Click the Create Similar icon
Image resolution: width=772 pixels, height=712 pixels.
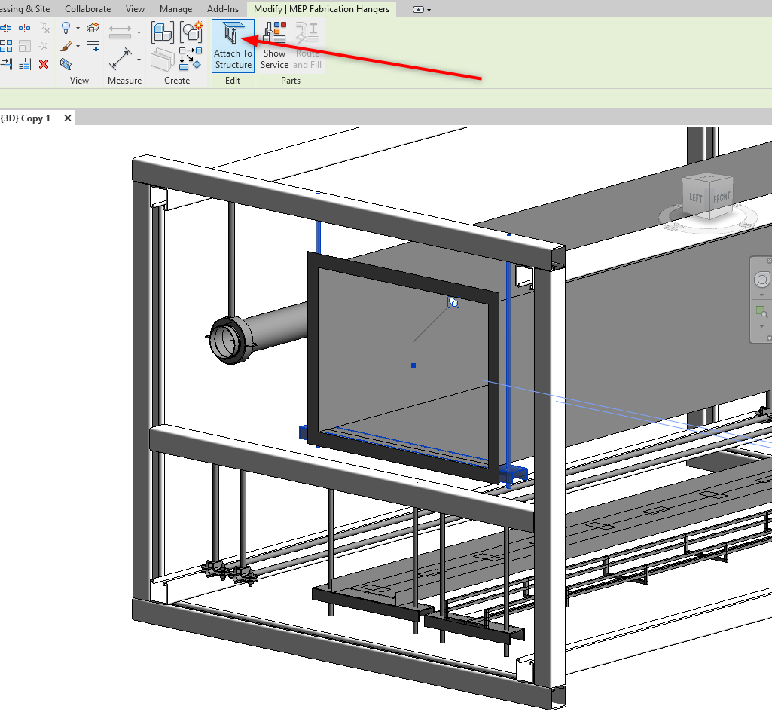pos(191,59)
